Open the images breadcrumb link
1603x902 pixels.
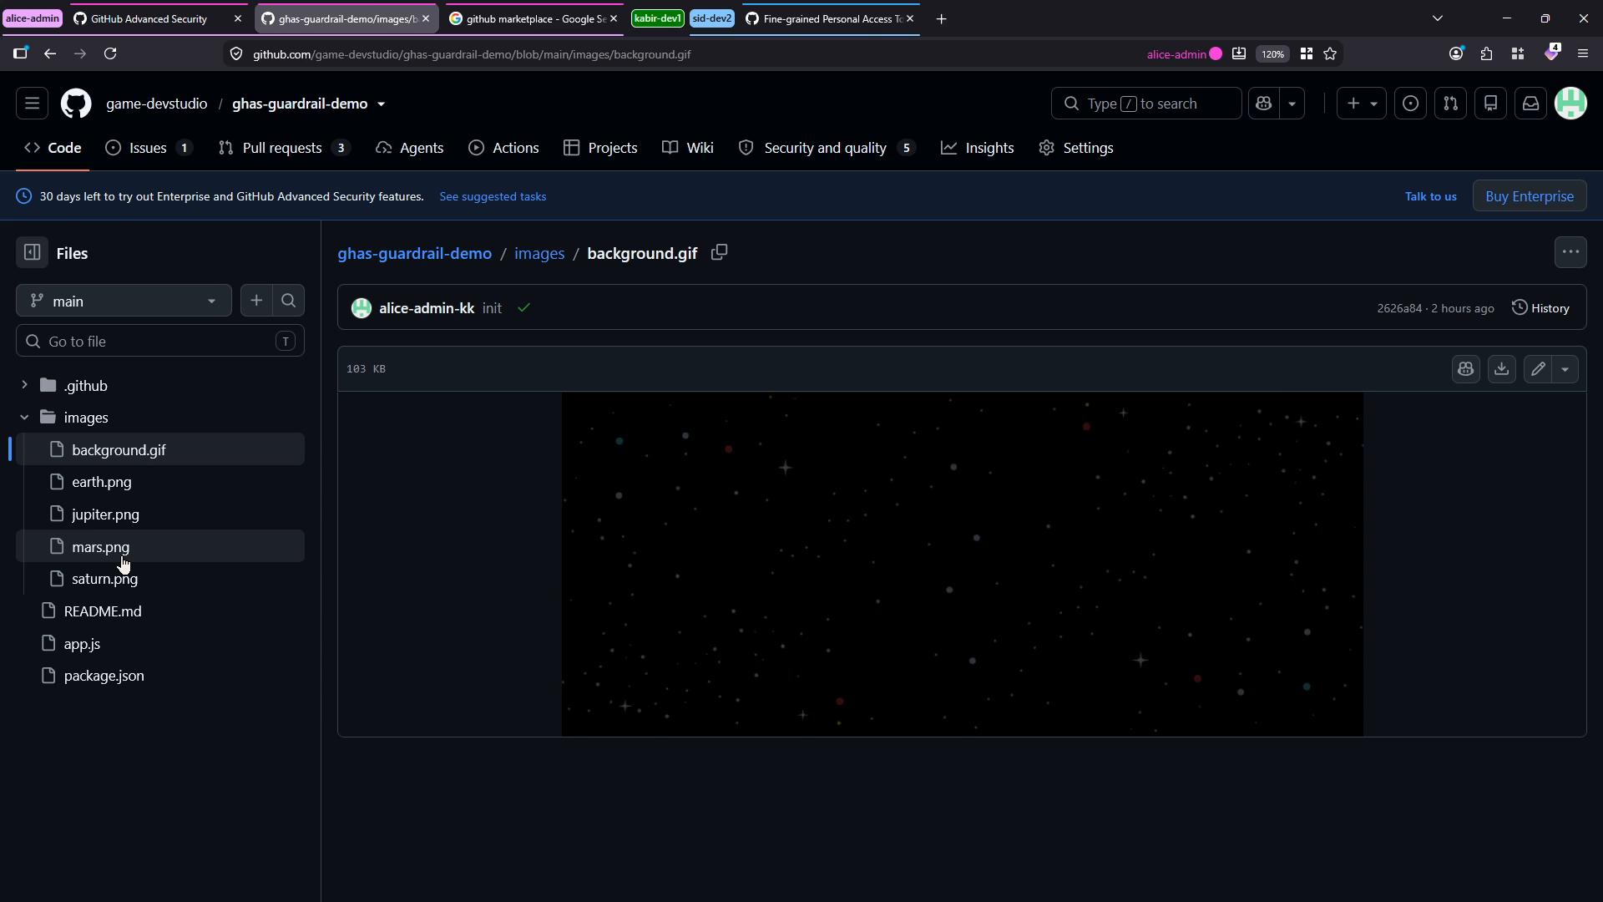[x=539, y=253]
